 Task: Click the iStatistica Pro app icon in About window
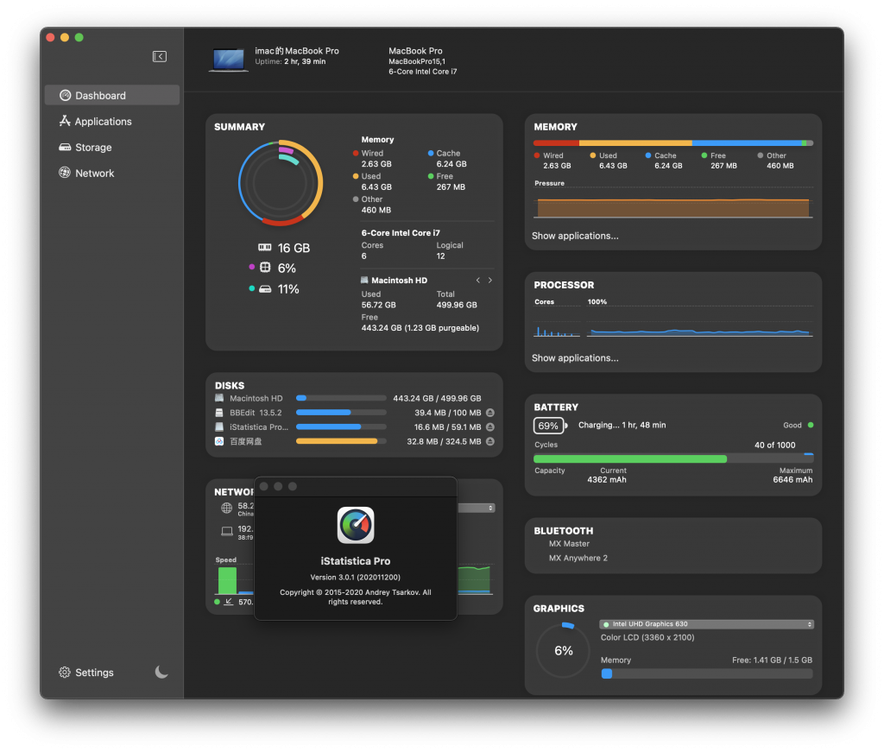click(356, 525)
